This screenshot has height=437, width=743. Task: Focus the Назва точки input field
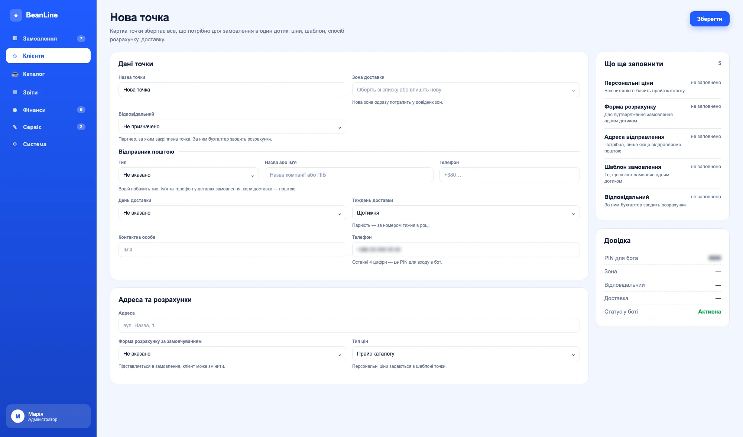pyautogui.click(x=232, y=90)
